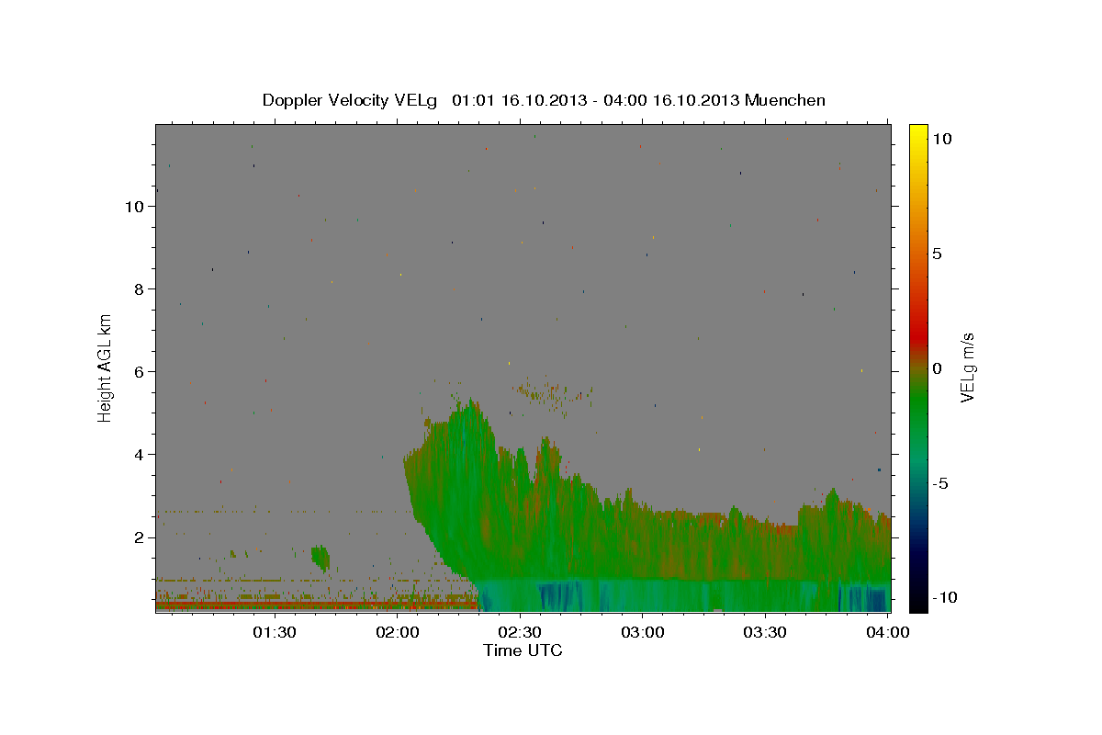Pick the yellow top of the colorbar

918,133
